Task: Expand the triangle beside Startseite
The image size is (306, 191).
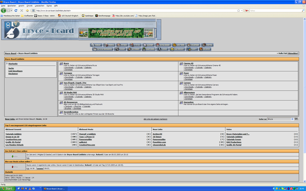Action: point(7,63)
